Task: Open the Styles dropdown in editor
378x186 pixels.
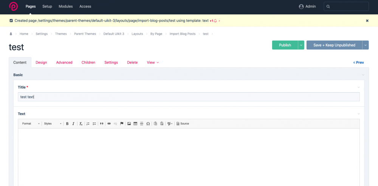Action: pyautogui.click(x=53, y=124)
